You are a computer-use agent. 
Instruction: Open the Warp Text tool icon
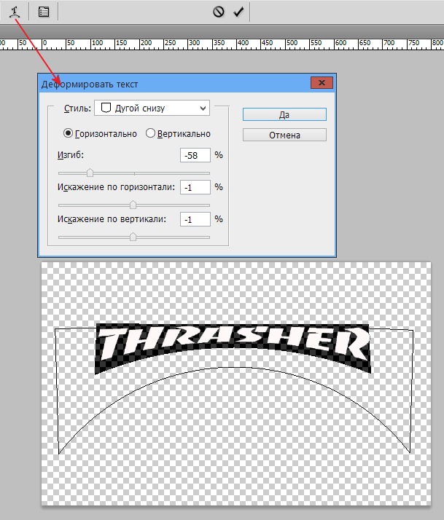pyautogui.click(x=15, y=12)
